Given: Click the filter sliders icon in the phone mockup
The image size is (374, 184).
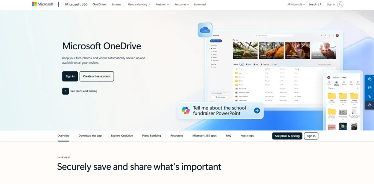Looking at the screenshot, I should point(358,88).
